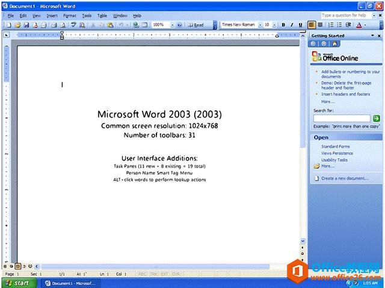The image size is (385, 288).
Task: Open Word Help question mark icon
Action: (179, 25)
